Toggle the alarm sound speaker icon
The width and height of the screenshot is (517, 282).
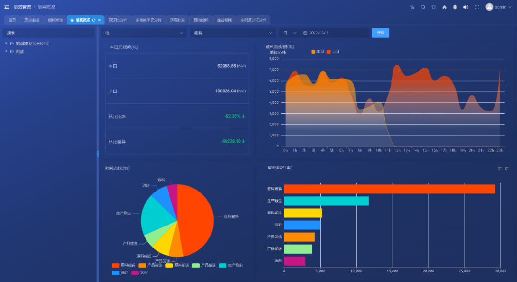pos(466,7)
